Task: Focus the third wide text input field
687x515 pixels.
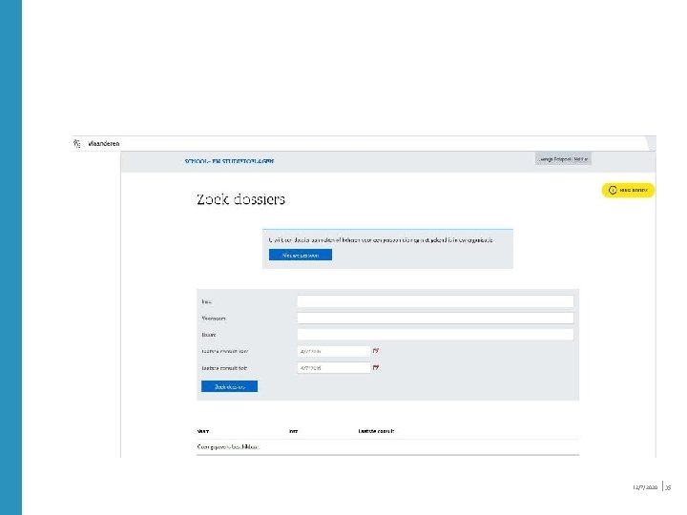Action: [x=435, y=335]
